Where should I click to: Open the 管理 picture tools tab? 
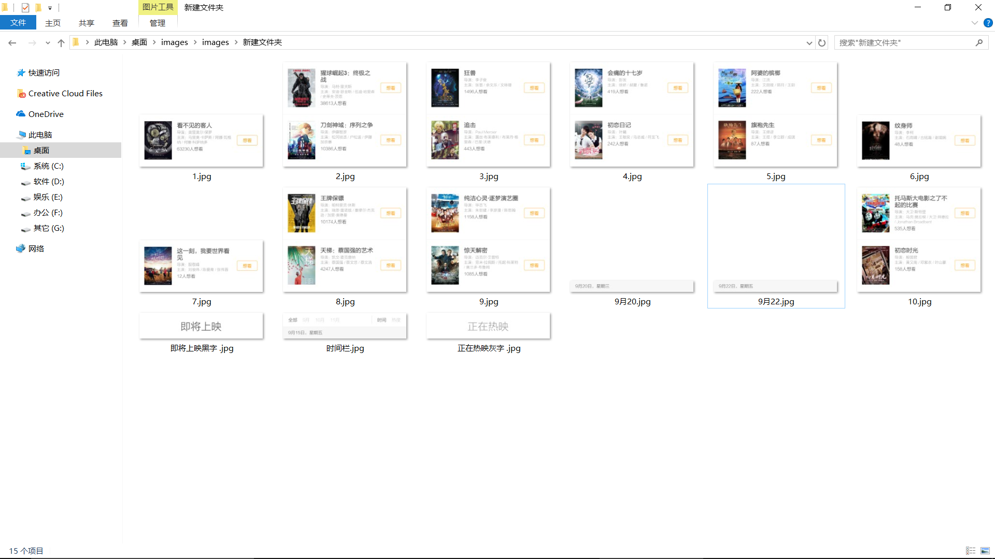158,23
